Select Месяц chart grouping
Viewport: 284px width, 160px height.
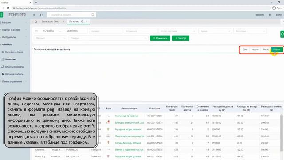tap(266, 49)
